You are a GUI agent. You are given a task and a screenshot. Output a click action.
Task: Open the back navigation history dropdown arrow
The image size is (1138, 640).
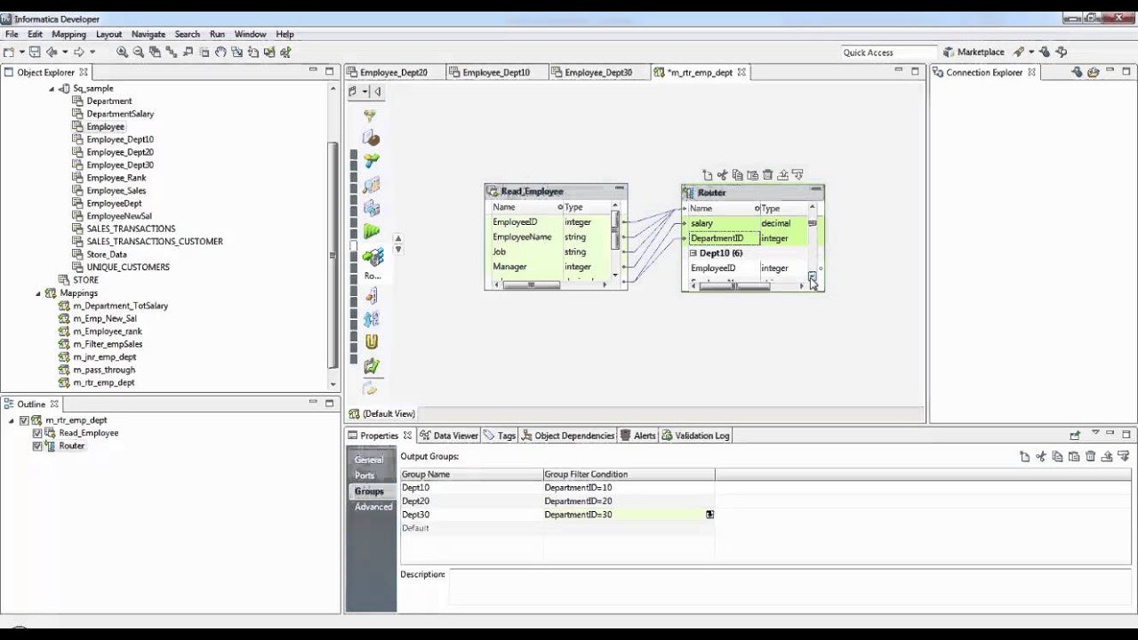(x=64, y=52)
